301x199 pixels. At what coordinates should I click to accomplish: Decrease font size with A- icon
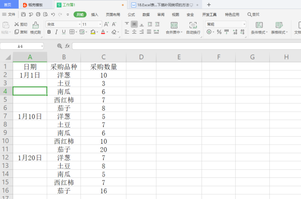pos(114,24)
